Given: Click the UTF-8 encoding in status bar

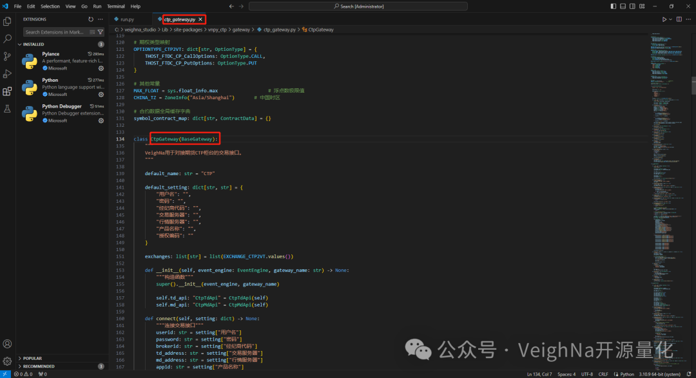Looking at the screenshot, I should click(x=586, y=373).
